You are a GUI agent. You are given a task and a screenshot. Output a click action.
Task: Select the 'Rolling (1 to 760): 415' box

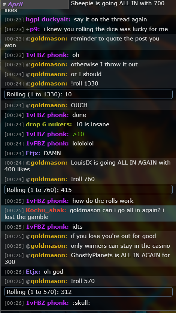[x=88, y=190]
